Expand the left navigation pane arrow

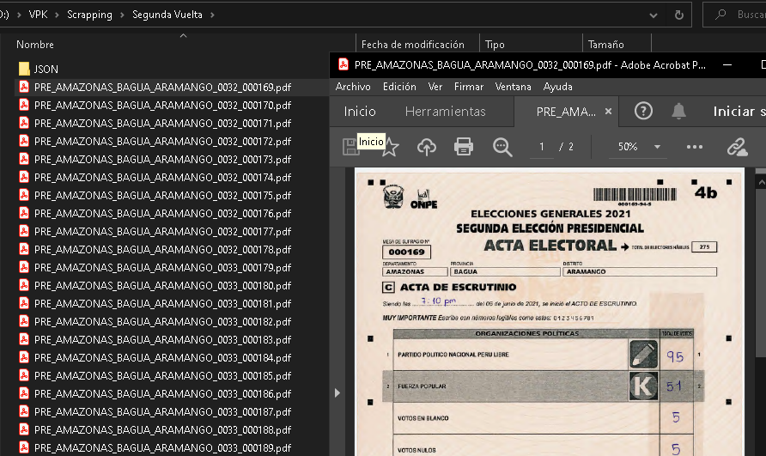point(337,392)
